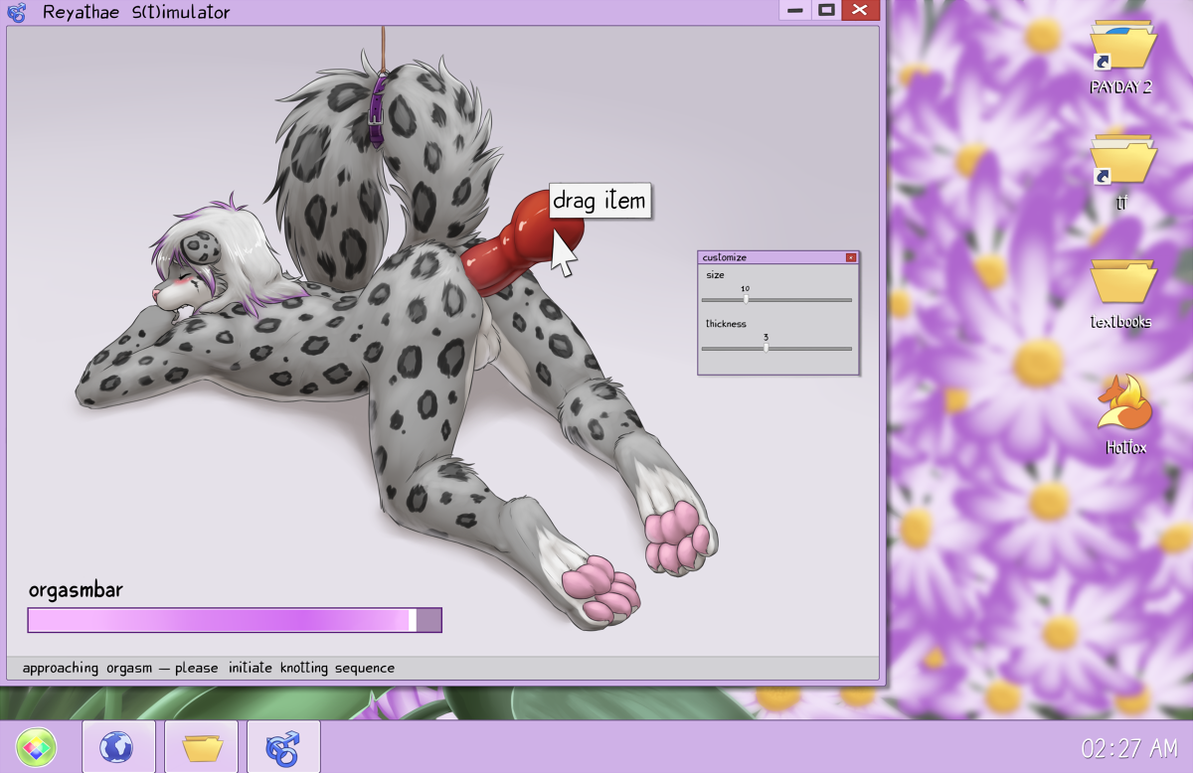Click the size slider track
This screenshot has height=773, width=1193.
776,299
